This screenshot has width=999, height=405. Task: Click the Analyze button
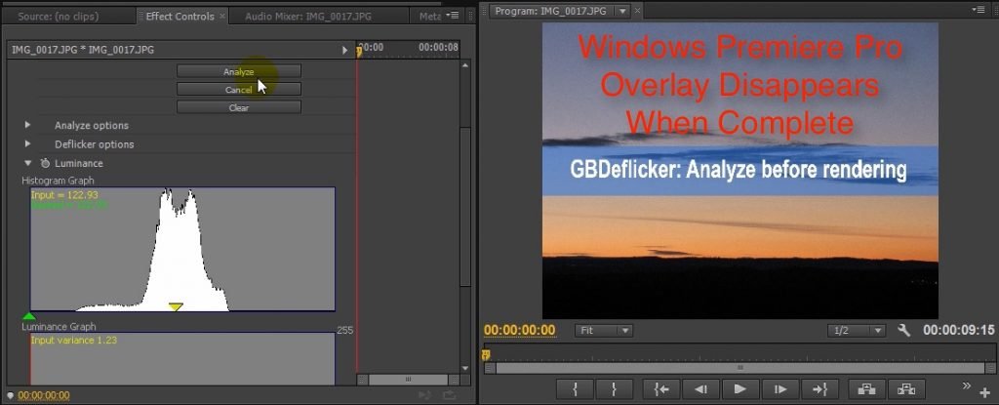239,71
